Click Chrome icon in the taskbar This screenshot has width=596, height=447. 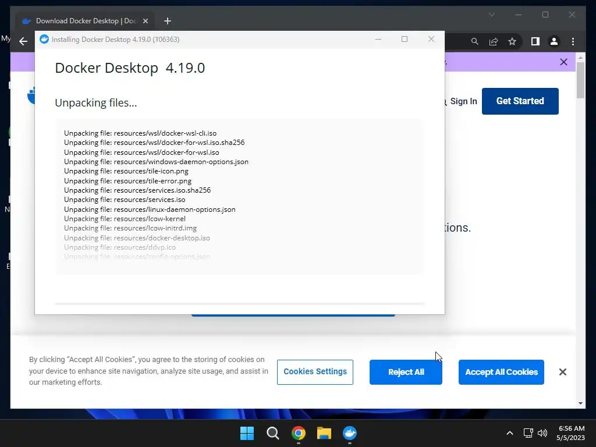[299, 433]
